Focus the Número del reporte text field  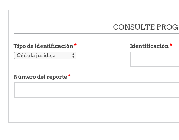pos(96,90)
